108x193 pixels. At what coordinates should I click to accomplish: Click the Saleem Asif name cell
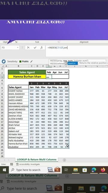point(18,131)
